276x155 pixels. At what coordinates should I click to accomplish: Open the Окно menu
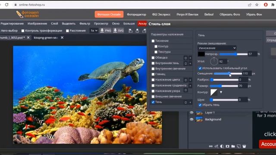[116, 24]
